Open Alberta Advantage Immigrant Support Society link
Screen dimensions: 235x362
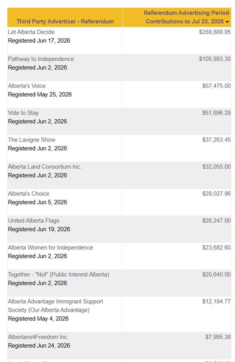[55, 306]
